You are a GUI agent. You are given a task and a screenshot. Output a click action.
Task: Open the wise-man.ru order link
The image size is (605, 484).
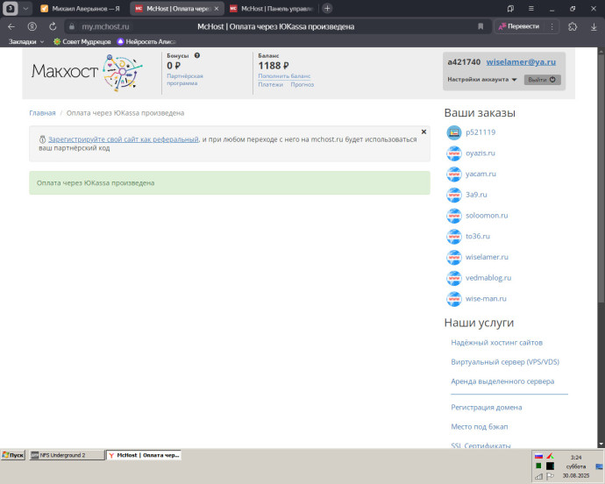[486, 299]
